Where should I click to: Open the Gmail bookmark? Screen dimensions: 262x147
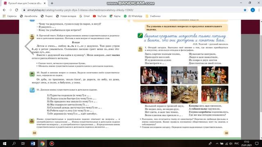85,16
